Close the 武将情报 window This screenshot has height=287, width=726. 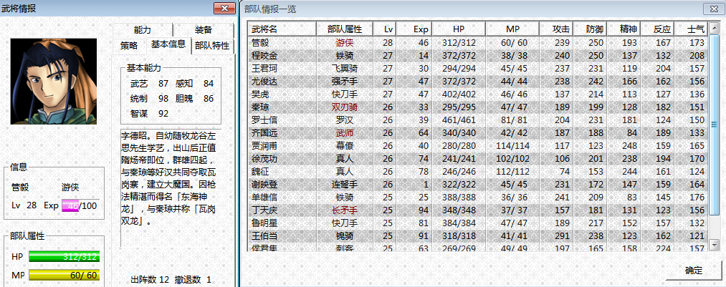pyautogui.click(x=225, y=9)
